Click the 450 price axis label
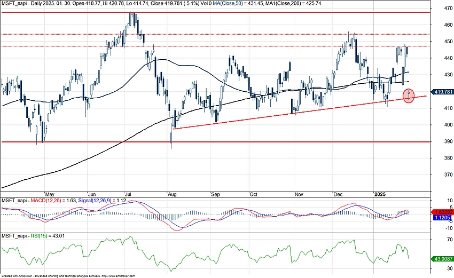Screen dimensions: 454x278 (449, 42)
